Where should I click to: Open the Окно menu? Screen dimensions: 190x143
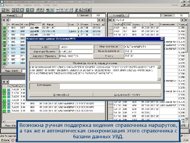(x=55, y=5)
